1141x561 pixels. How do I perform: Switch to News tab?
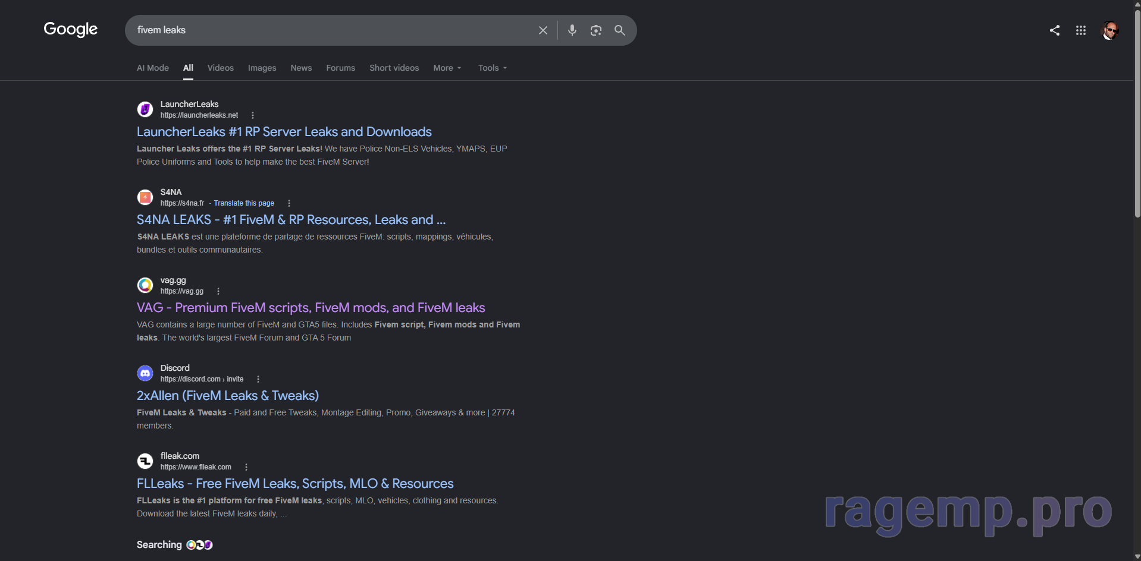pyautogui.click(x=301, y=68)
